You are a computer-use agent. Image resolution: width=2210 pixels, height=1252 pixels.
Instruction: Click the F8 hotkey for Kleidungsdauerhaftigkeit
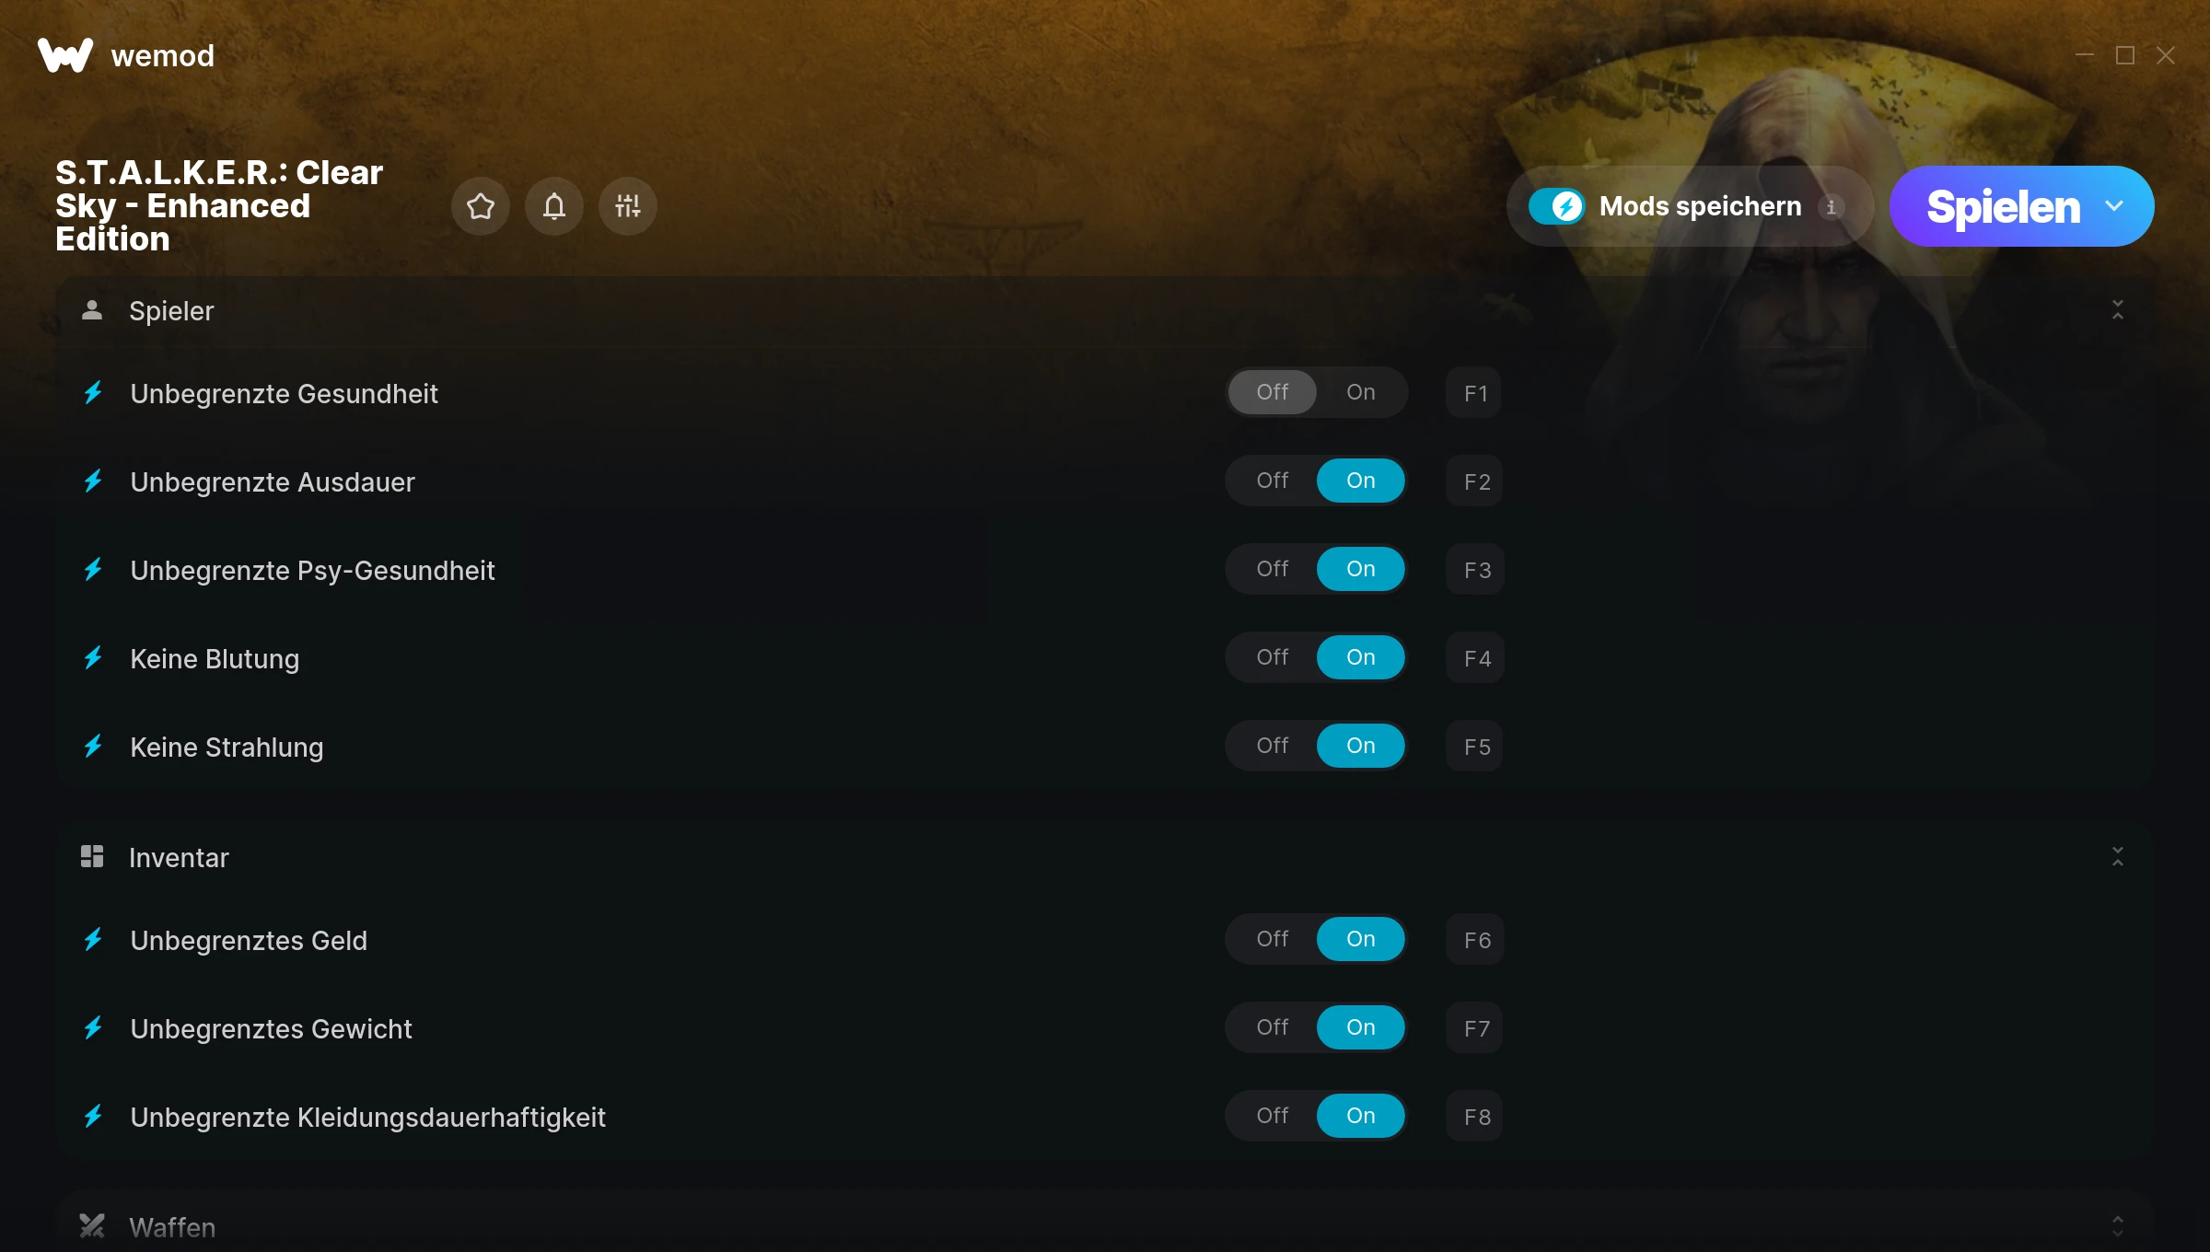pos(1475,1116)
